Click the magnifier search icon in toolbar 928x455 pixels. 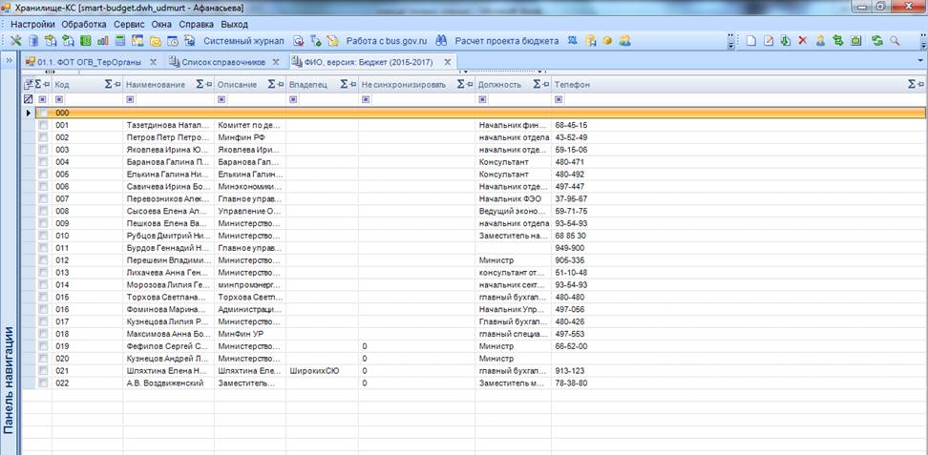[895, 41]
